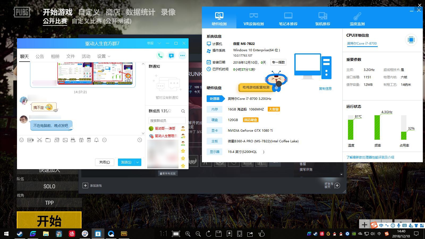Screen dimensions: 425x239
Task: Click the 频率 frequency bar gauge
Action: (377, 127)
